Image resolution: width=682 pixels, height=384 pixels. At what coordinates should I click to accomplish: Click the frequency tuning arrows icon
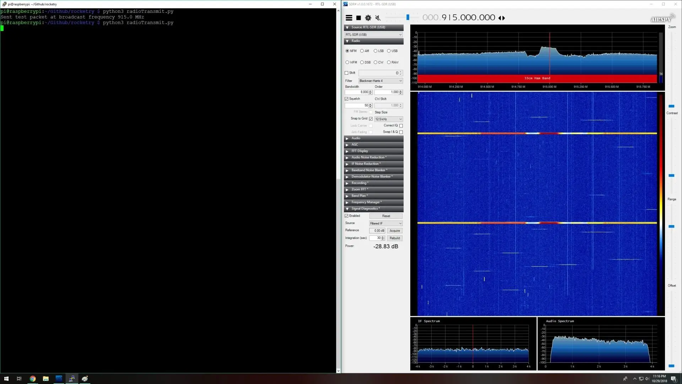click(x=502, y=18)
